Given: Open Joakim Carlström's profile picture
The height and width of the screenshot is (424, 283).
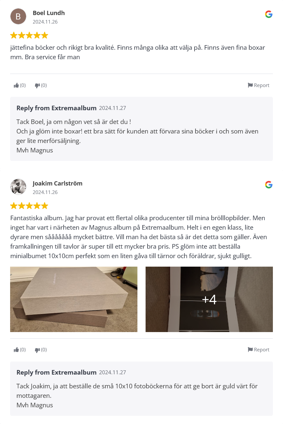Looking at the screenshot, I should (18, 187).
